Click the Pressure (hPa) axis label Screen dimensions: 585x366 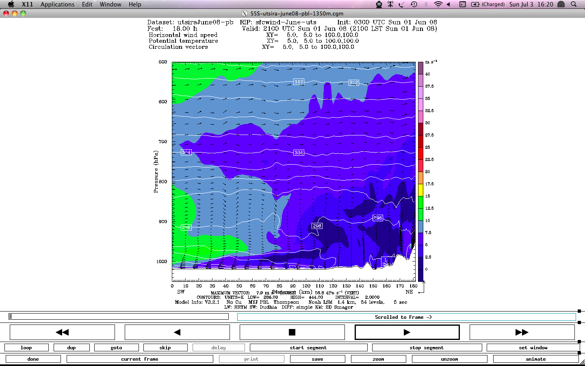[x=156, y=172]
